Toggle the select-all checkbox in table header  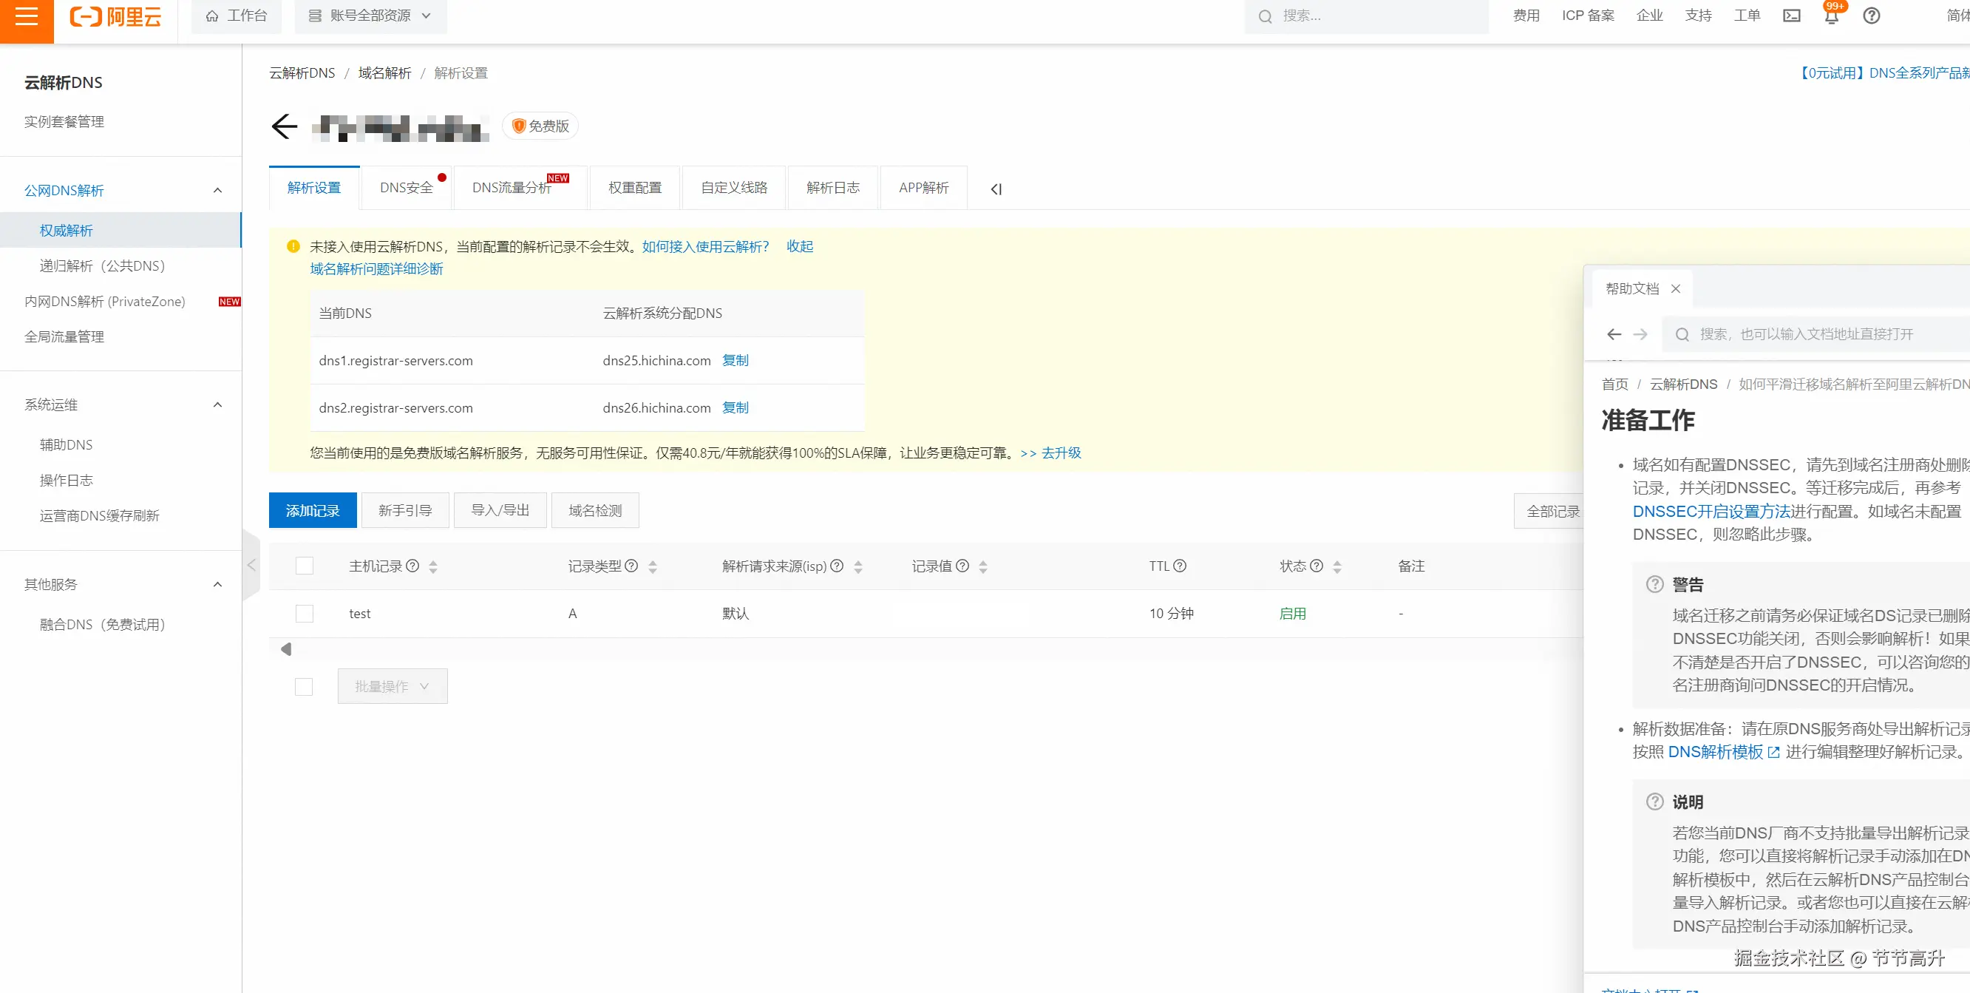click(305, 566)
